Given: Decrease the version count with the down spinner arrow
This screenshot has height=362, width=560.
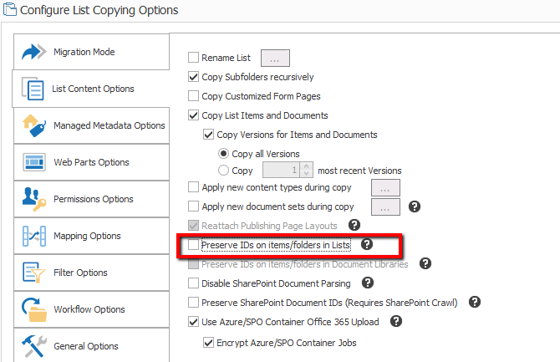Looking at the screenshot, I should pos(306,173).
